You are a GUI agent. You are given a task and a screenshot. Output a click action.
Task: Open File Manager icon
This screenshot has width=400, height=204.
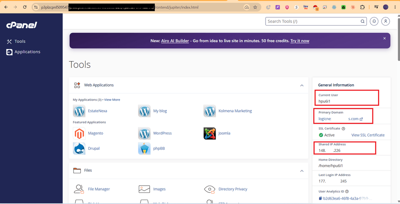[x=79, y=189]
